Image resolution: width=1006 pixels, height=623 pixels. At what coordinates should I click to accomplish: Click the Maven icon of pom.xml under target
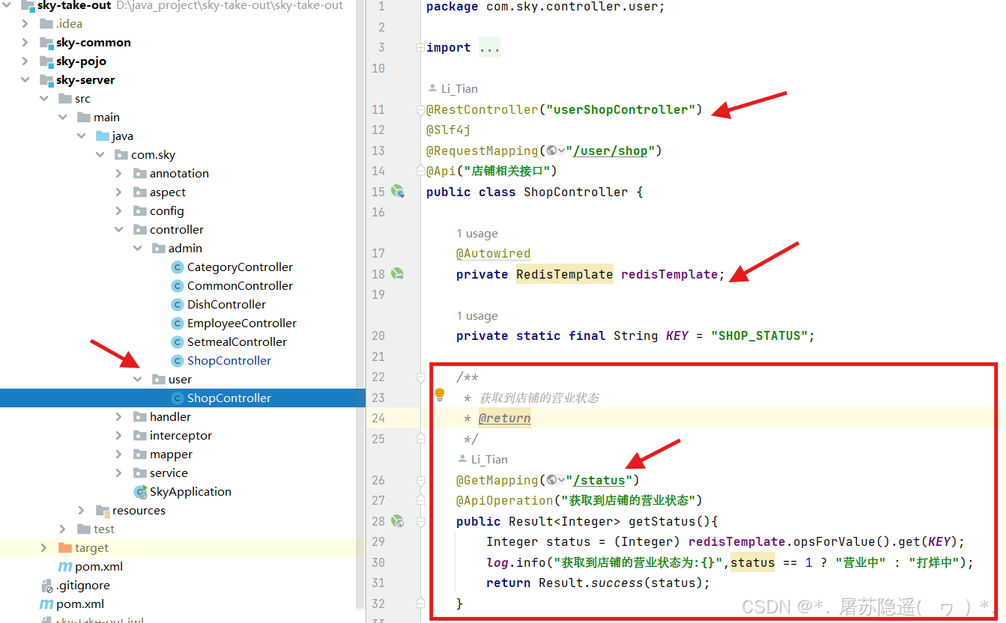pos(65,567)
